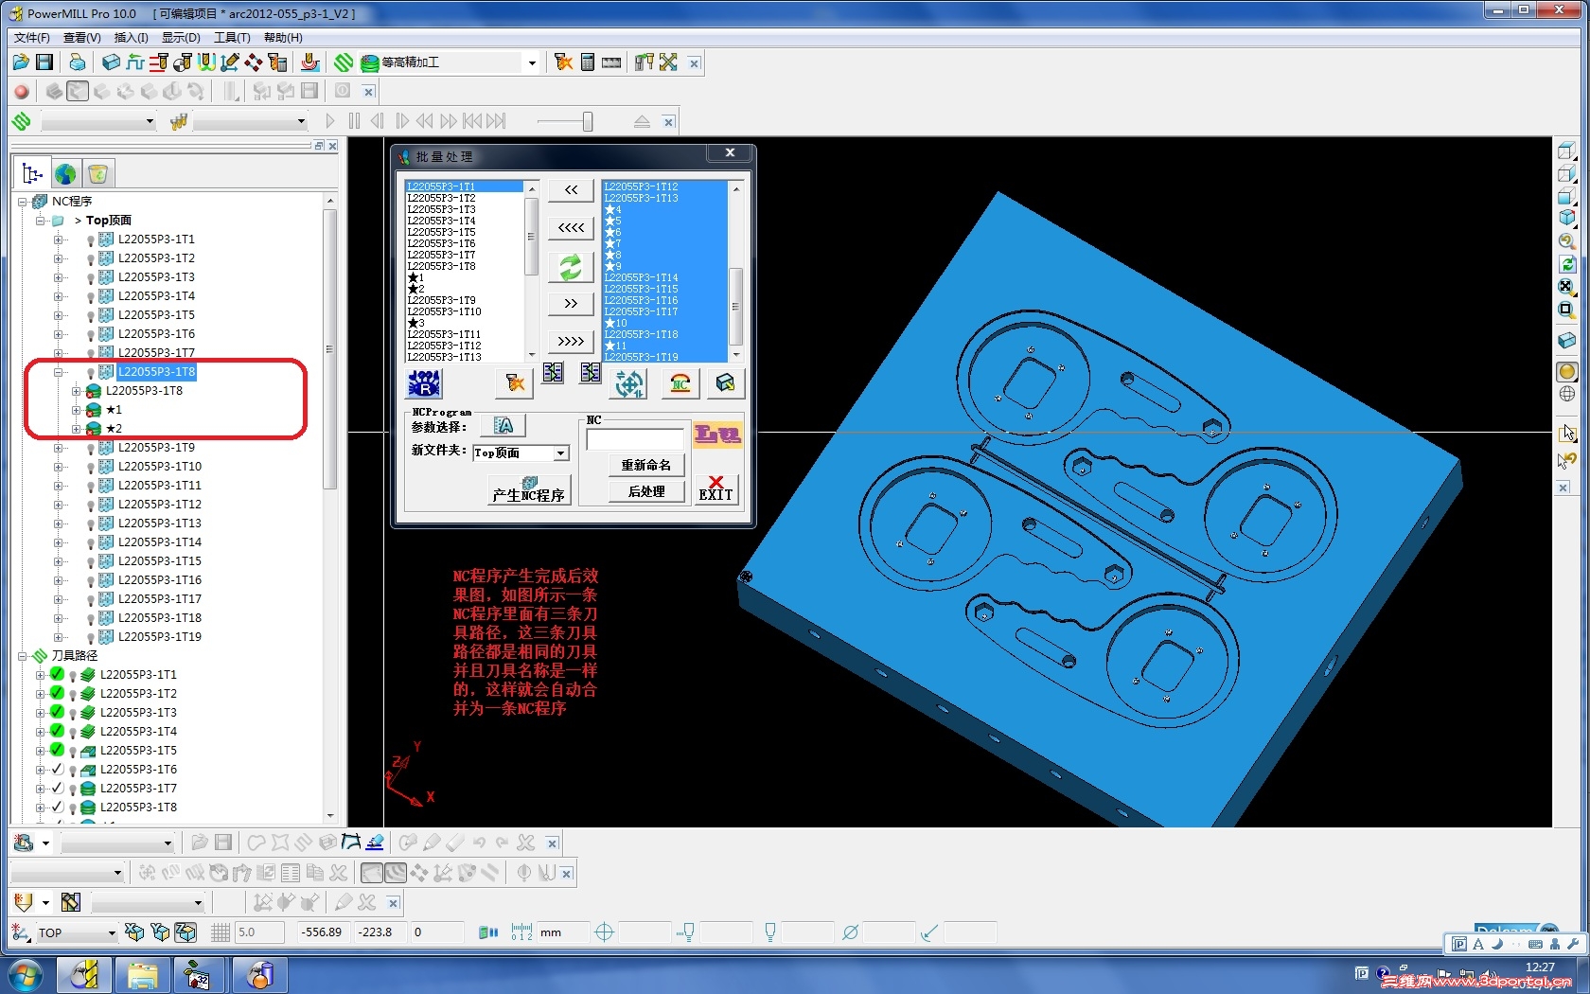This screenshot has width=1590, height=994.
Task: Click the << move-left button in 批量处理 dialog
Action: coord(571,190)
